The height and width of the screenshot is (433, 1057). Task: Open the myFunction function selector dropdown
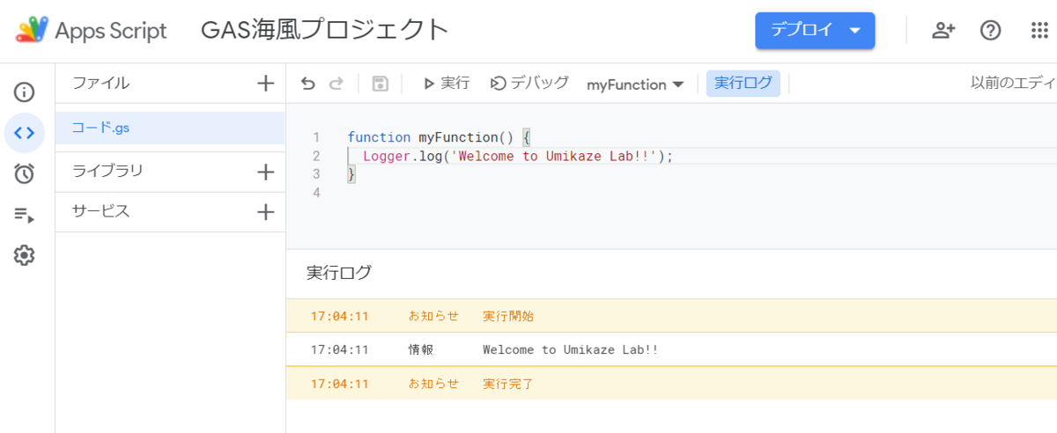coord(635,84)
